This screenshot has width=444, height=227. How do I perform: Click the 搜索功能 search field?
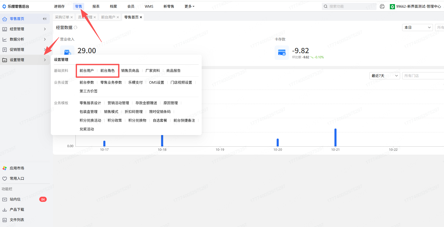(349, 6)
